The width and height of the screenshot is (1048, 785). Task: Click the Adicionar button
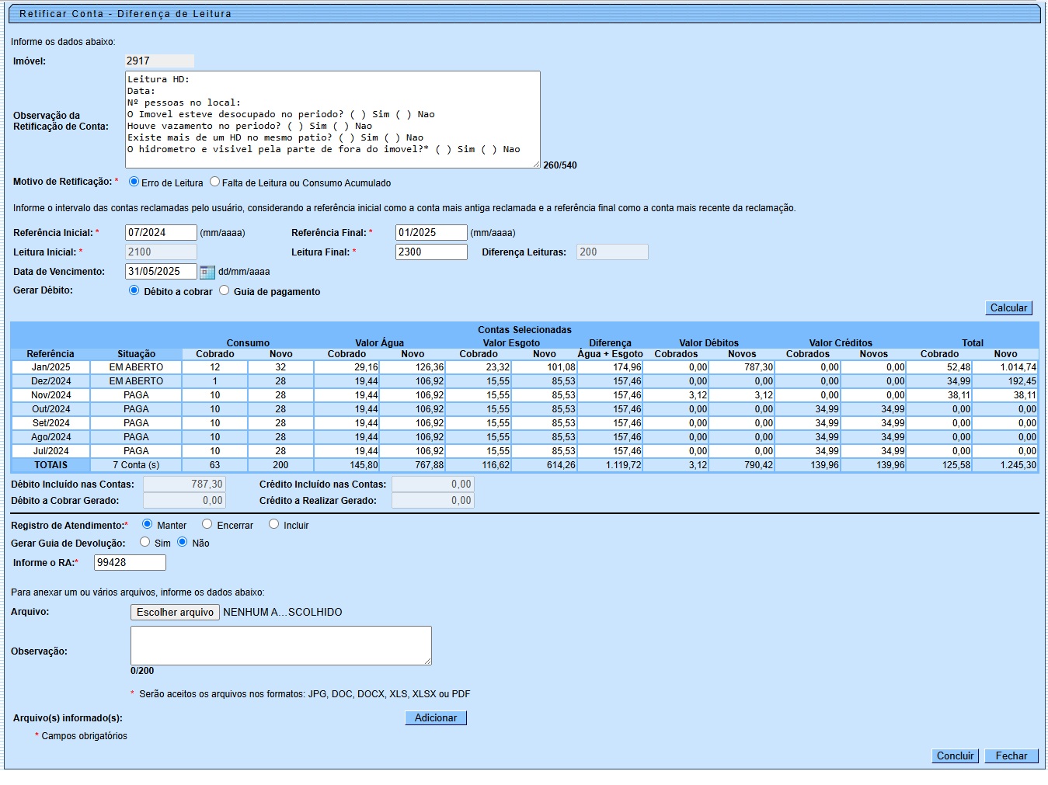pyautogui.click(x=436, y=718)
